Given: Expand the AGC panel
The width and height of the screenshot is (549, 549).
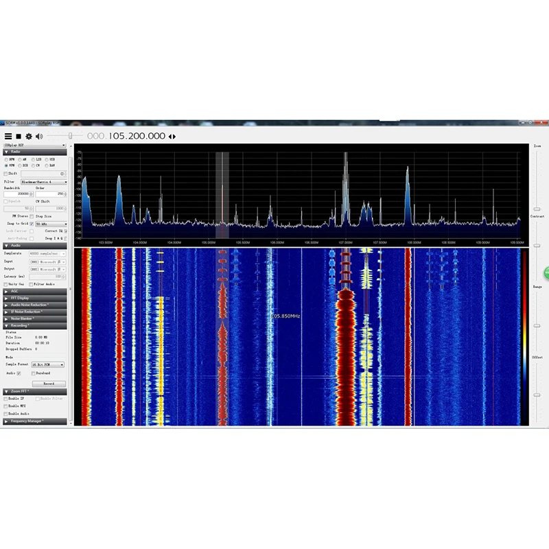Looking at the screenshot, I should [x=35, y=291].
